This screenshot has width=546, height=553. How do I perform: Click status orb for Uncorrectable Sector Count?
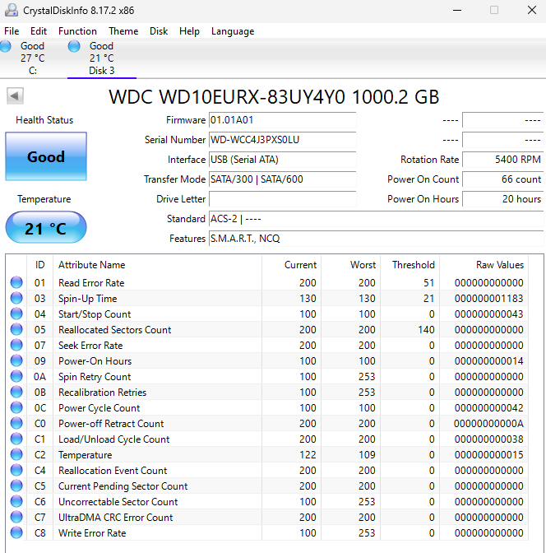pyautogui.click(x=16, y=501)
